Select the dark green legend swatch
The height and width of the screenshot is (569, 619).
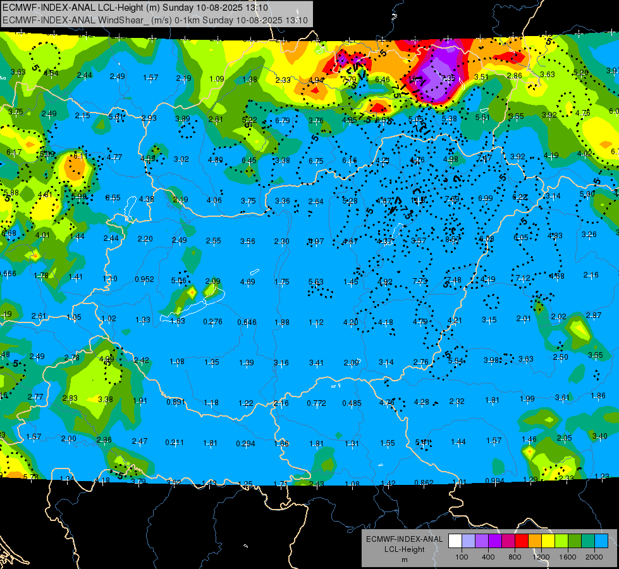[575, 541]
